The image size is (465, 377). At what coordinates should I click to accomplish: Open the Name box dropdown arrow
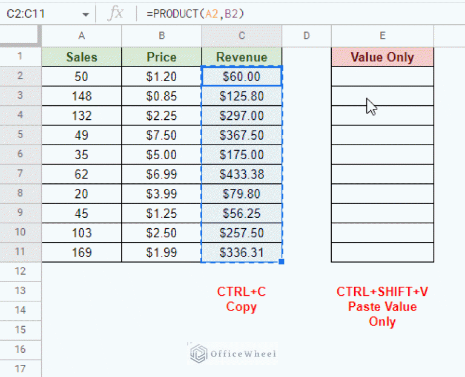(85, 14)
